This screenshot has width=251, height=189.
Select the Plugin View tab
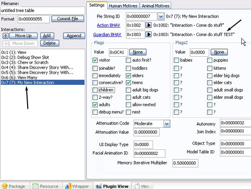tap(112, 186)
